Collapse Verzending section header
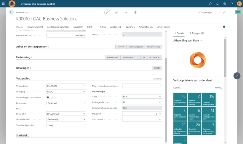The width and height of the screenshot is (243, 144). (23, 79)
